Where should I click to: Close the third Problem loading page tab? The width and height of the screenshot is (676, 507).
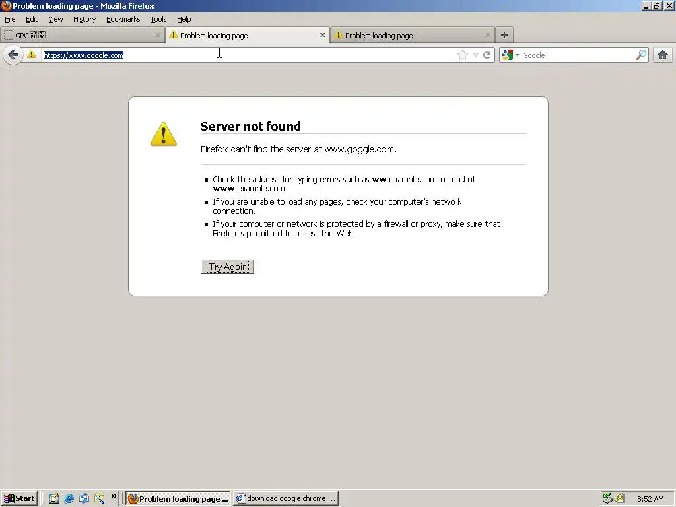pos(488,35)
